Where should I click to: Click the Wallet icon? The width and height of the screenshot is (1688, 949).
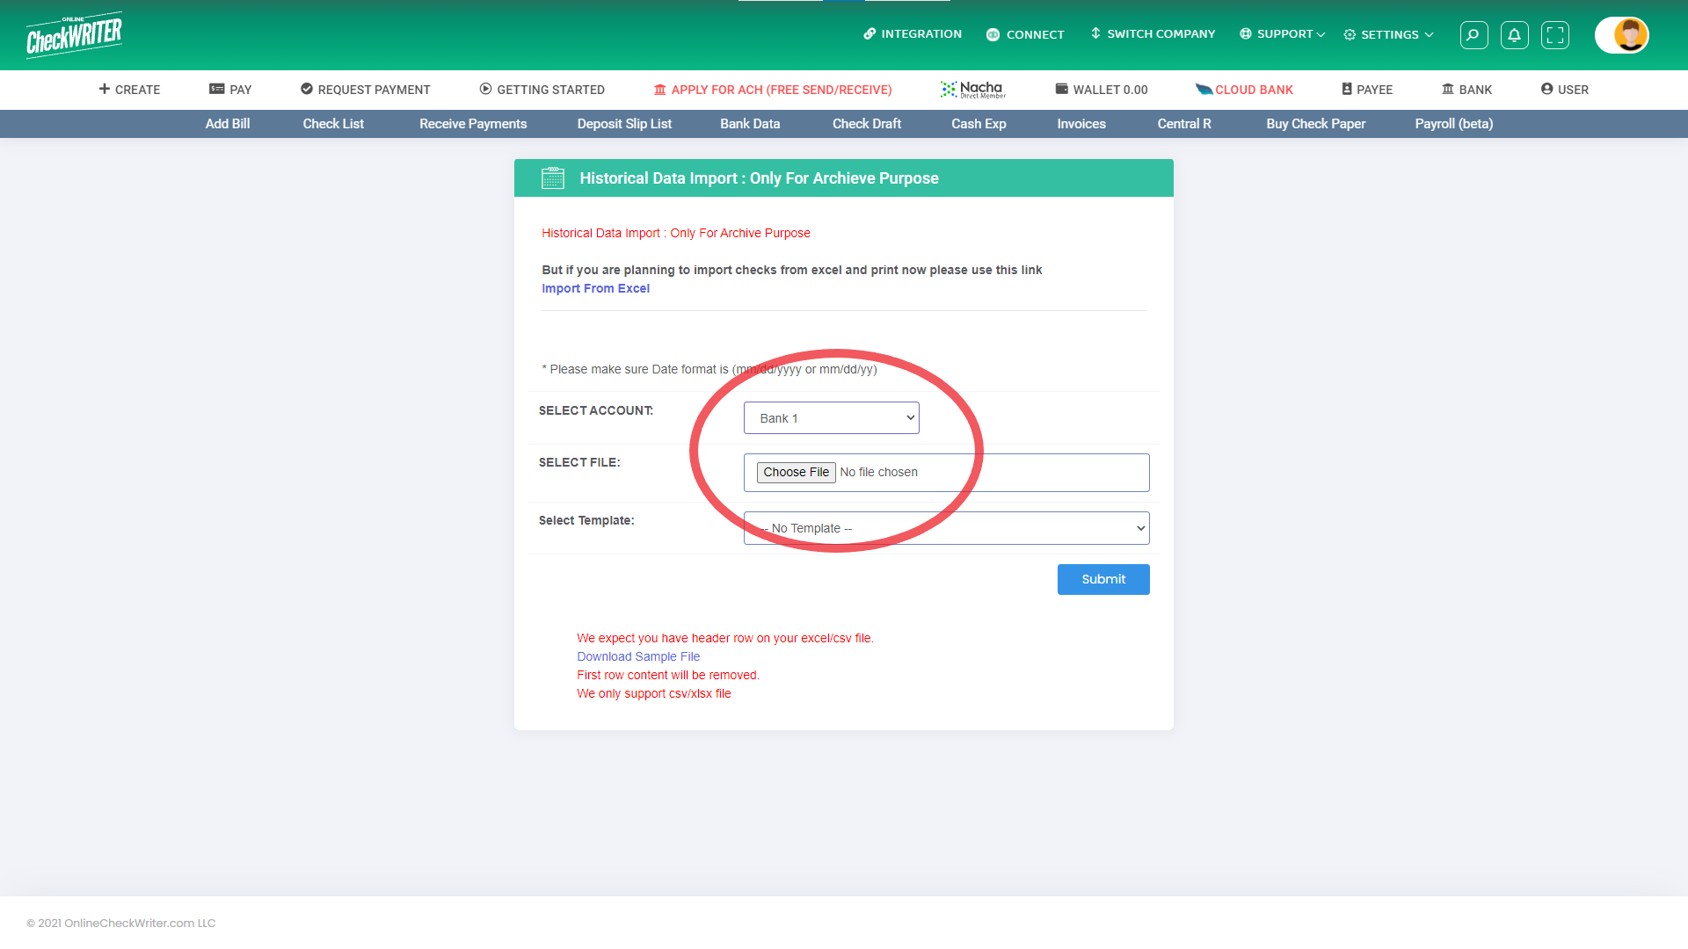pos(1062,89)
